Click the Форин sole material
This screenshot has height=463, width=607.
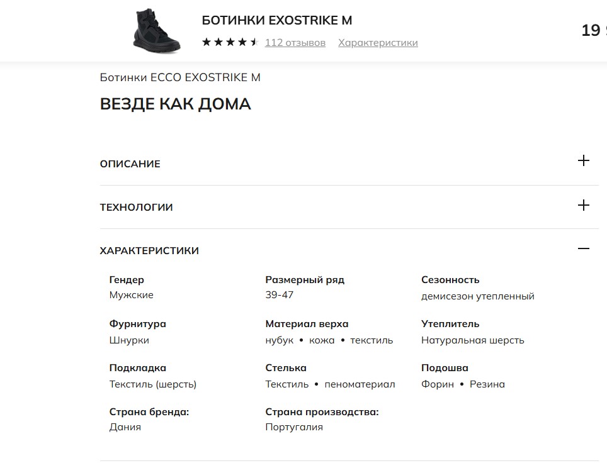[x=438, y=384]
